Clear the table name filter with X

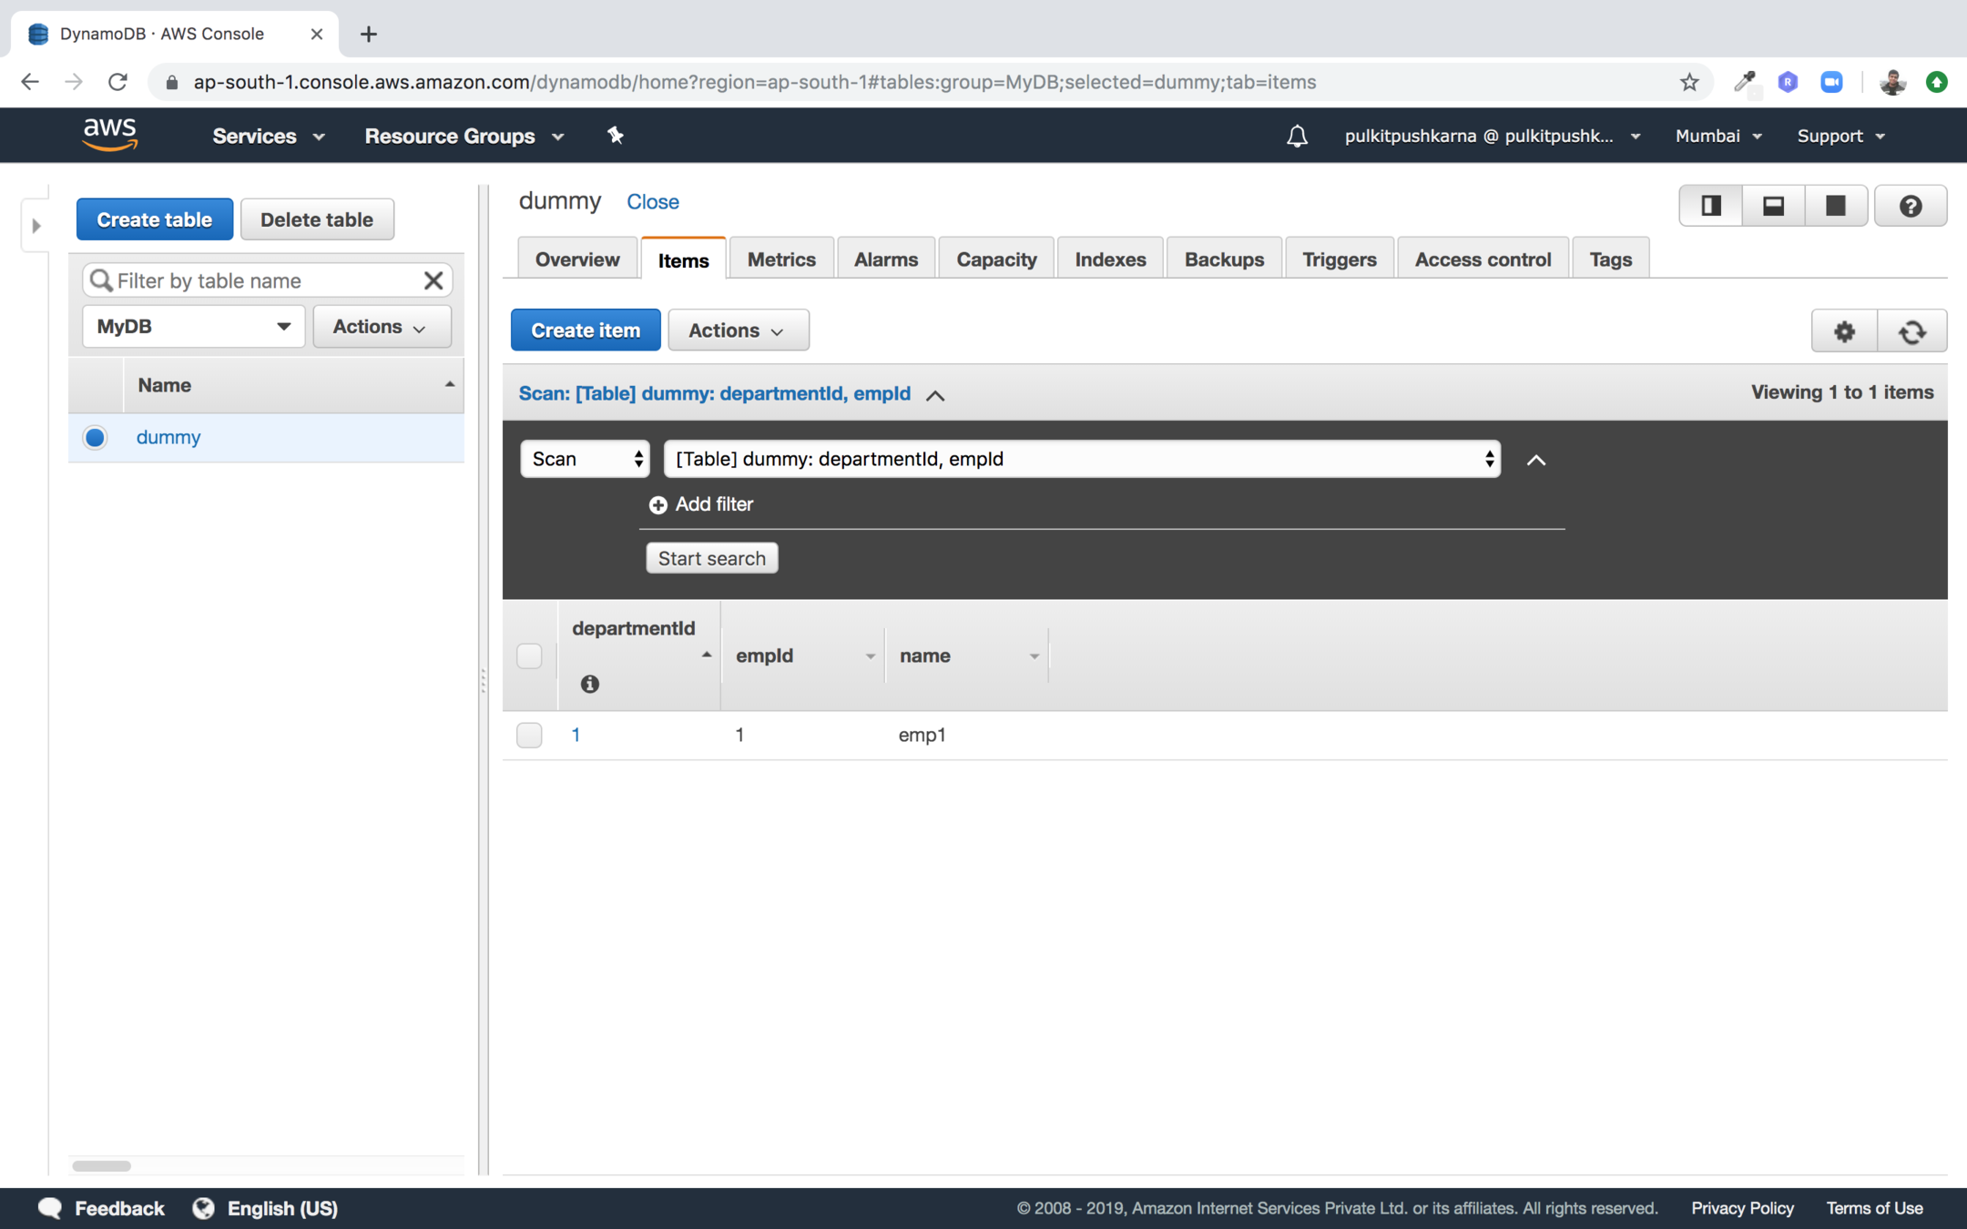coord(433,280)
